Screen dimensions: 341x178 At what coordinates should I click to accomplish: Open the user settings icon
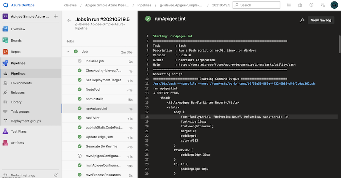pos(323,5)
